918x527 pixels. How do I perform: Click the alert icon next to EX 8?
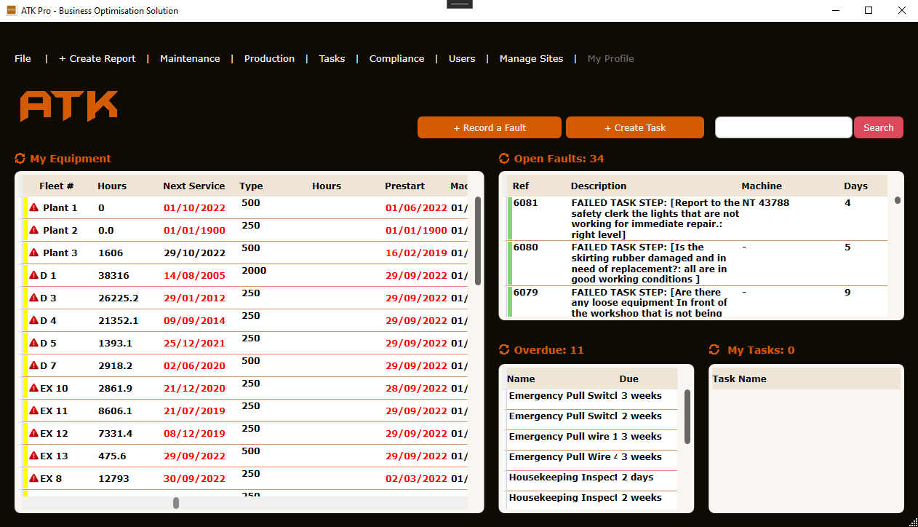(33, 478)
